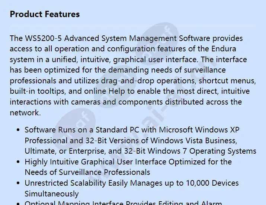Click the Product Features heading
This screenshot has width=266, height=205.
tap(45, 15)
